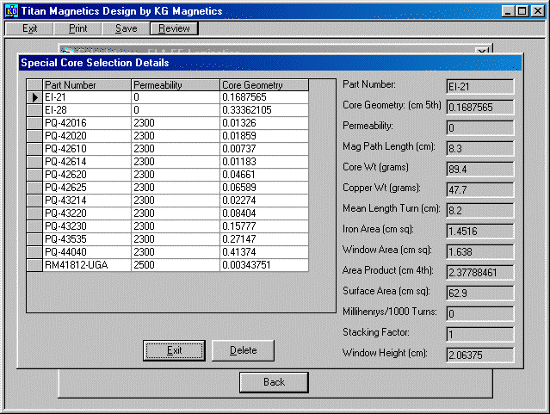Select the EI-28 part number cell
Screen dimensions: 550x414
pos(87,110)
